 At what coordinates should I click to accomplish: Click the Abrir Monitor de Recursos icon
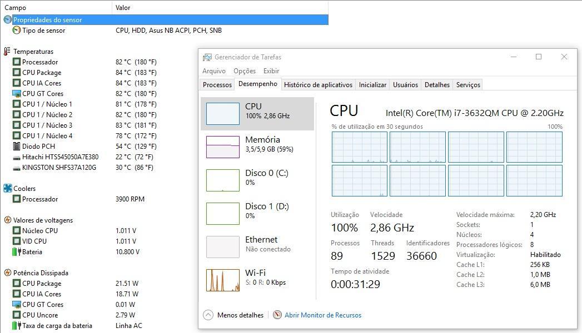[x=277, y=315]
